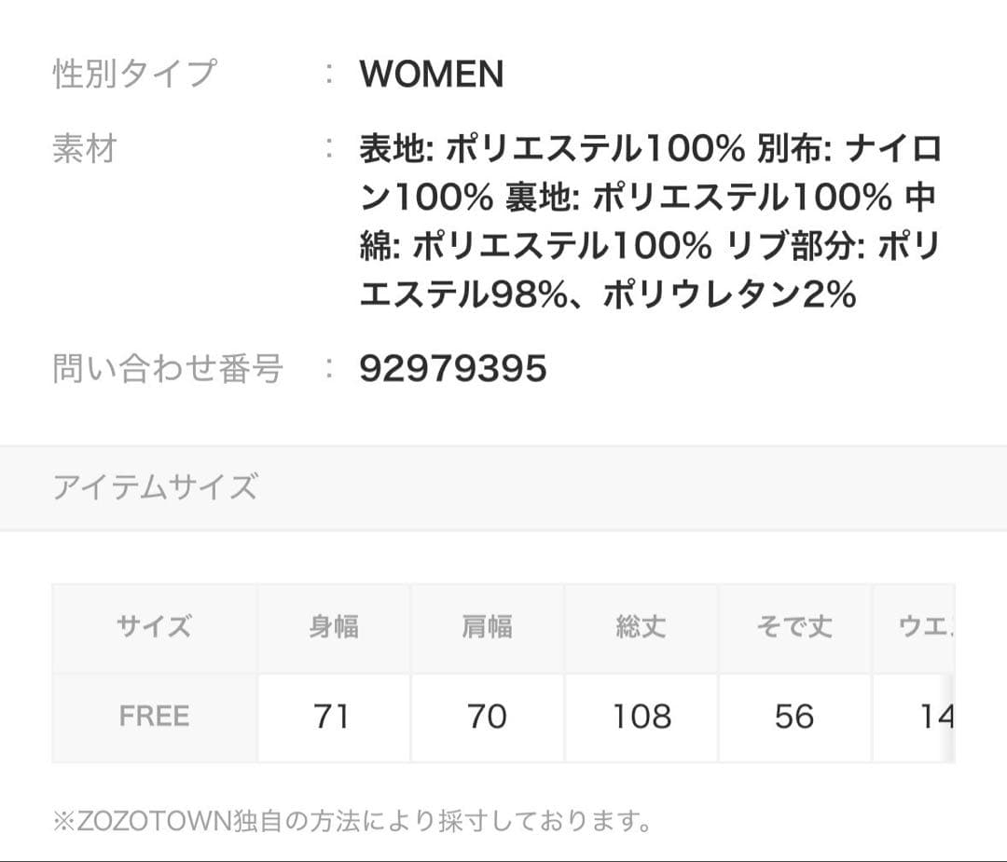Click the material composition description text
The height and width of the screenshot is (862, 1007).
pyautogui.click(x=650, y=222)
